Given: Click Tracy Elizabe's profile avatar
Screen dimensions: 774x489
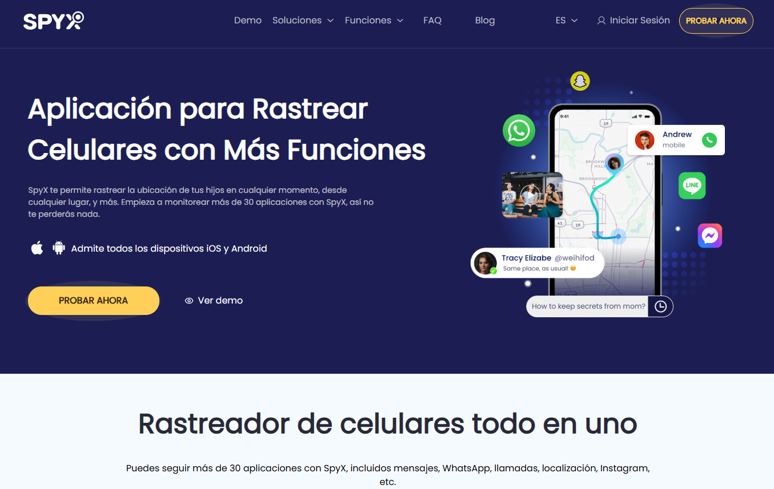Looking at the screenshot, I should (x=486, y=263).
